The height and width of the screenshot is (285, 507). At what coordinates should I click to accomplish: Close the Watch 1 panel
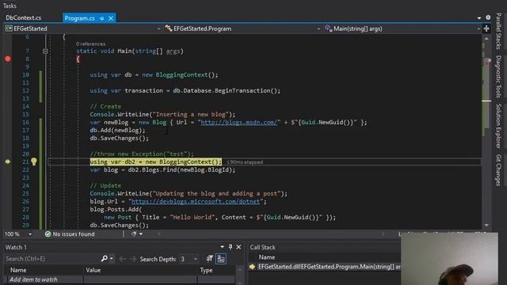pos(238,247)
